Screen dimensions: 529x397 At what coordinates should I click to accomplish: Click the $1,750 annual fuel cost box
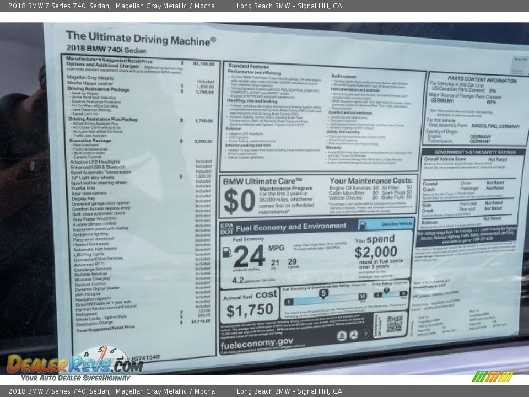click(x=250, y=310)
